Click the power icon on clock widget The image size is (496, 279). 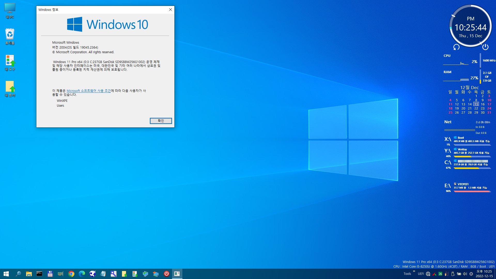[485, 47]
